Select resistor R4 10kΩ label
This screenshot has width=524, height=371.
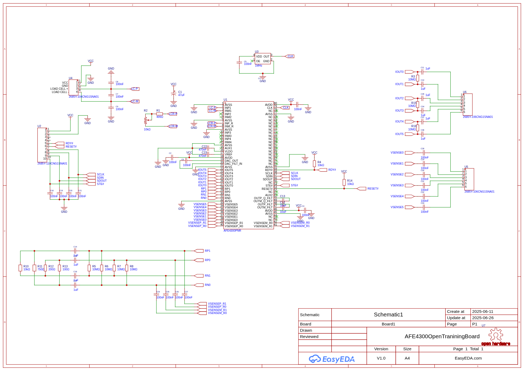pos(321,165)
